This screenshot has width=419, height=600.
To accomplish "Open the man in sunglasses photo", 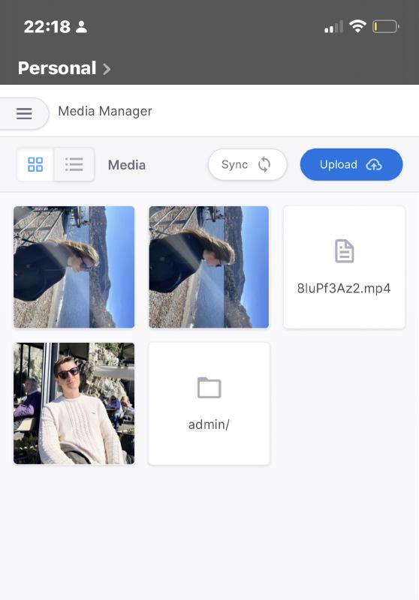I will coord(74,403).
